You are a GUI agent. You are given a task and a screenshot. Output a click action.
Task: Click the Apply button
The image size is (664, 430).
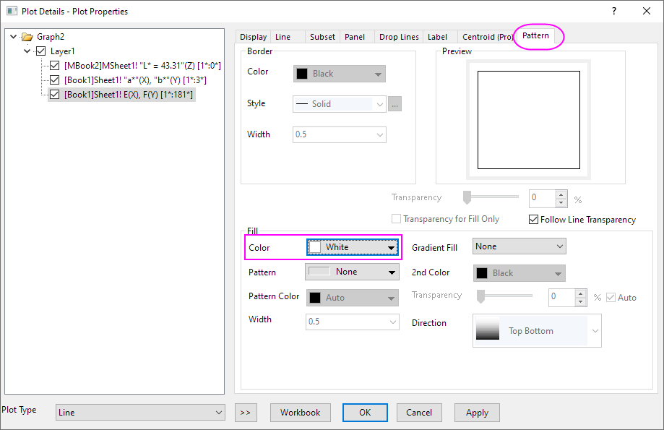point(477,413)
